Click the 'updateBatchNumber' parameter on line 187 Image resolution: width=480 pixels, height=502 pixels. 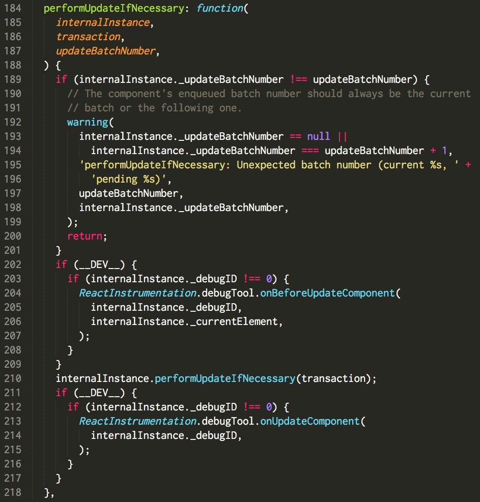click(x=106, y=51)
